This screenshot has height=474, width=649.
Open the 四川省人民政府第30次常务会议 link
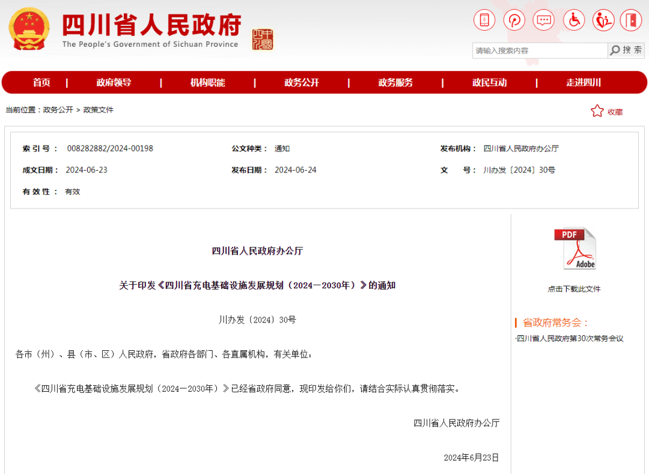coord(570,339)
